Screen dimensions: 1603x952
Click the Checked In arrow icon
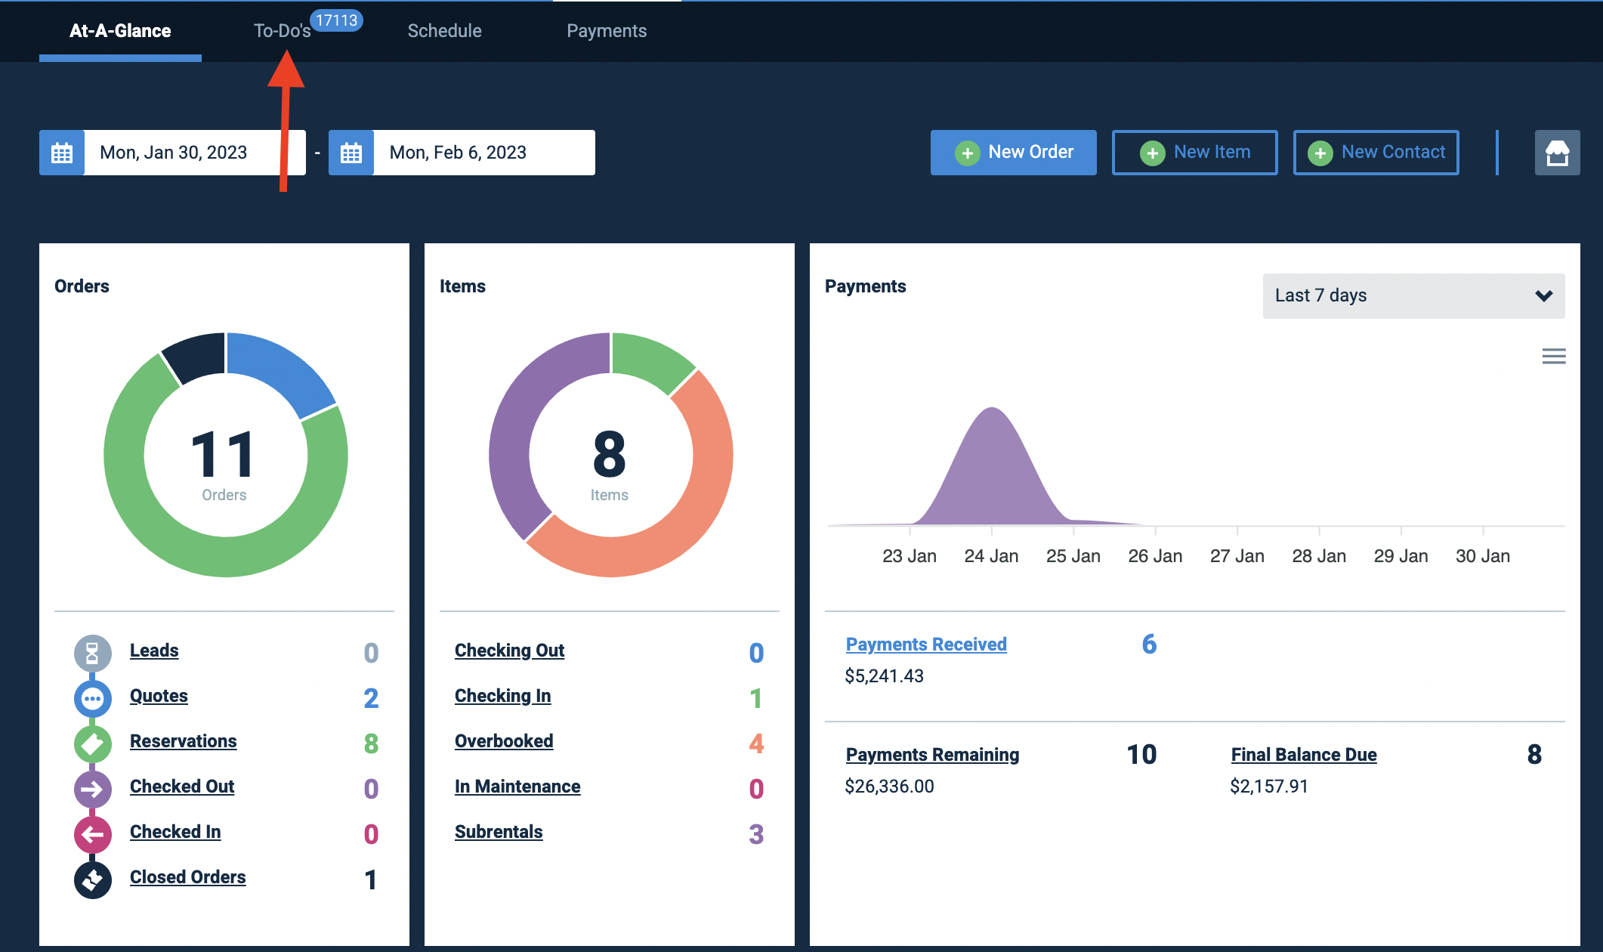pyautogui.click(x=92, y=834)
